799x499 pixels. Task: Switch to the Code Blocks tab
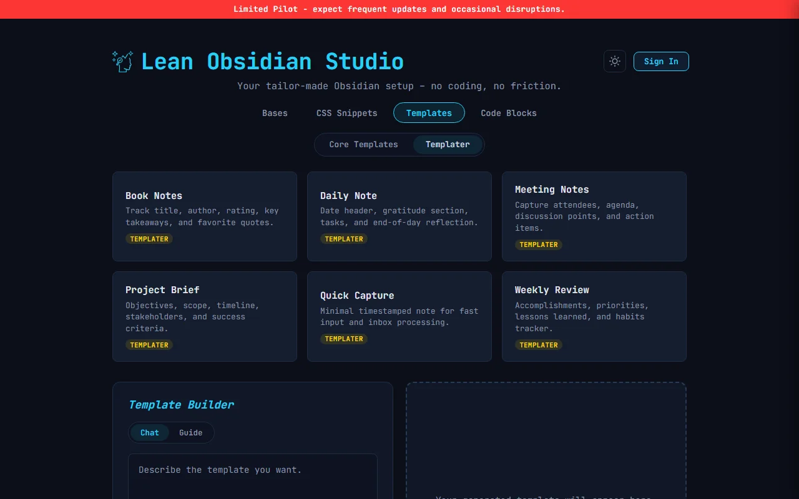pos(508,113)
